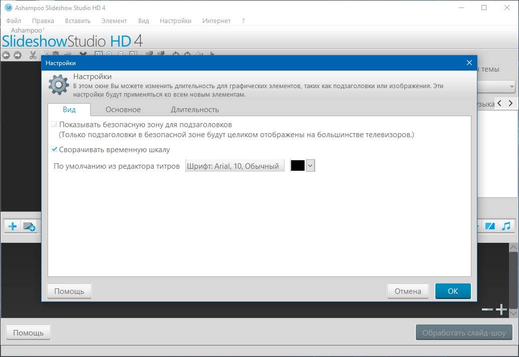Click the add image with plus icon
The image size is (519, 357).
[x=29, y=226]
